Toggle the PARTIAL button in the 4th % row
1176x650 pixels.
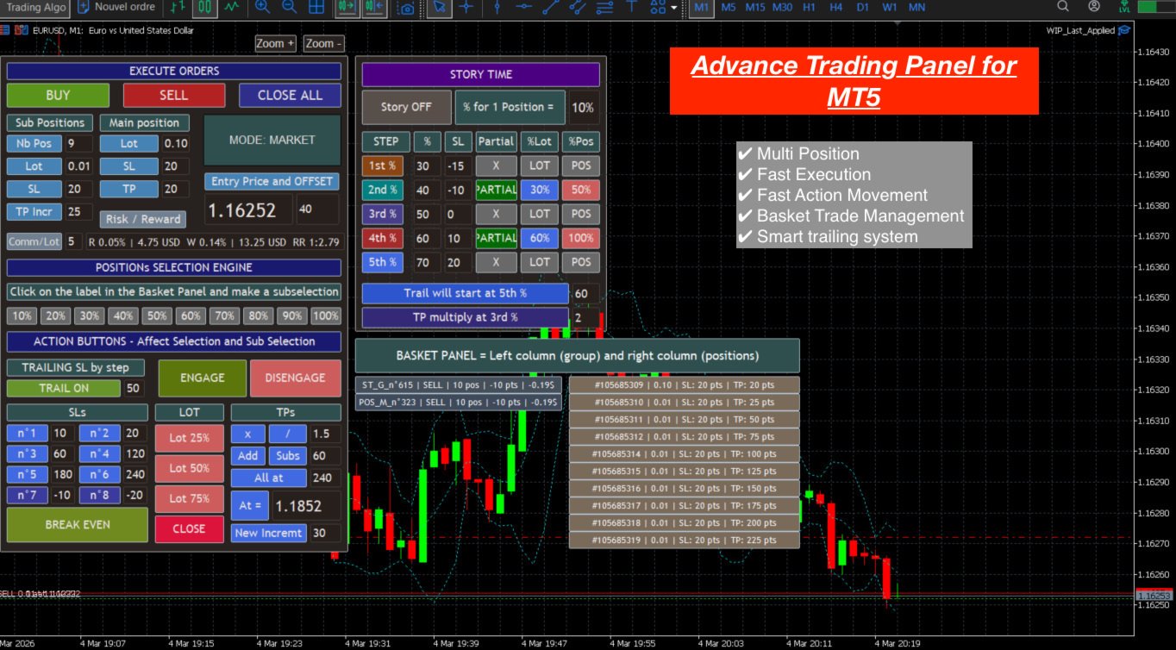tap(496, 238)
